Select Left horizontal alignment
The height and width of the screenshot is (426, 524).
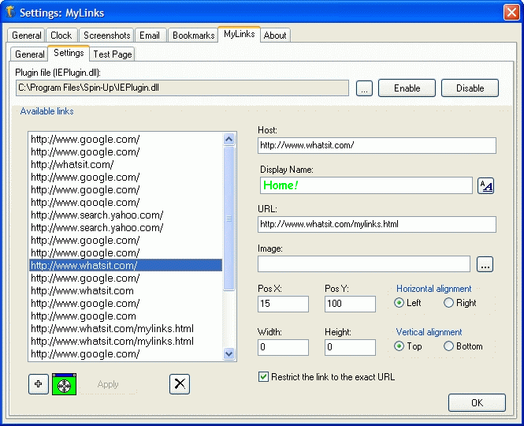point(400,303)
